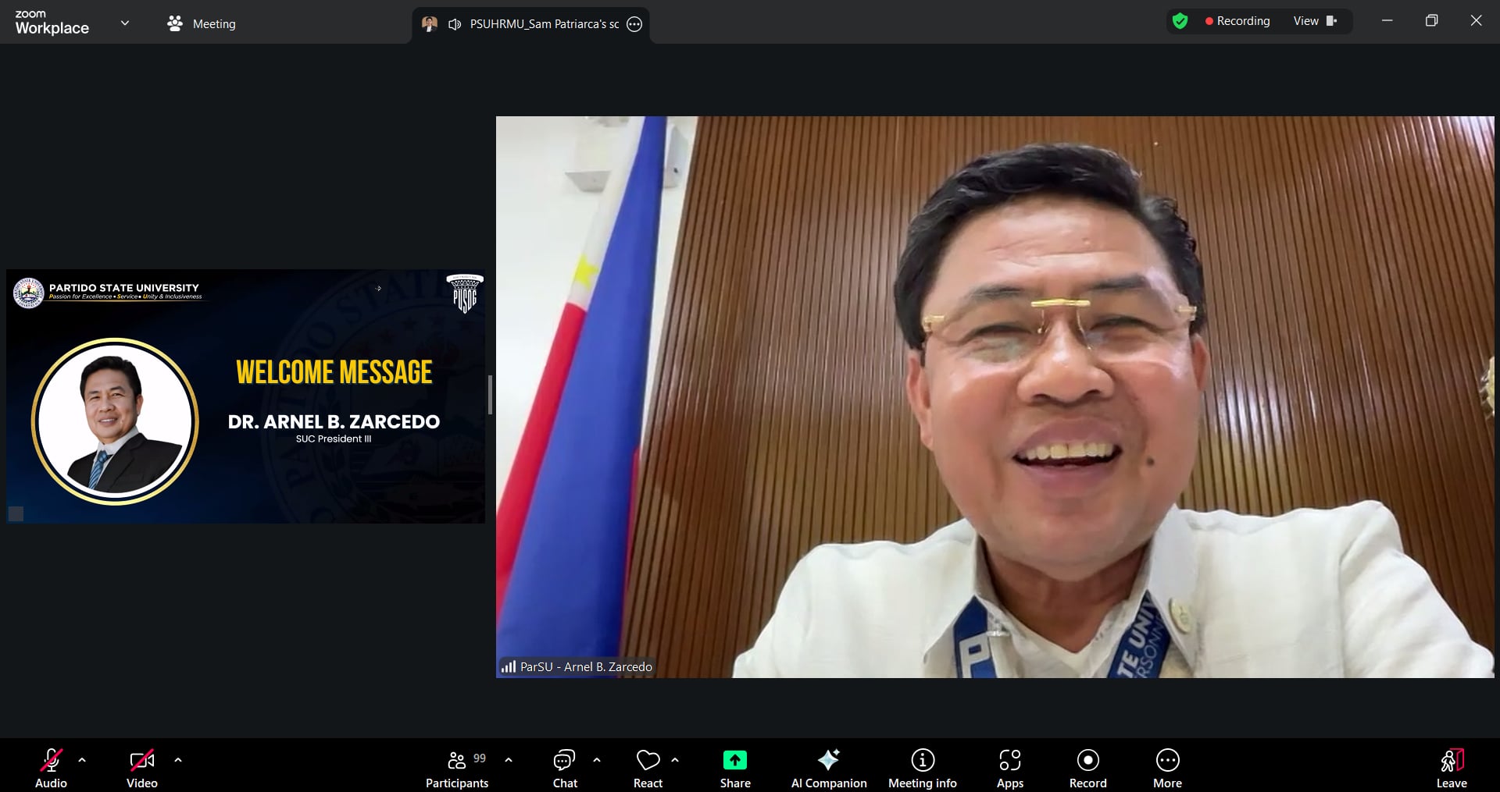Click the green Share screen icon
Screen dimensions: 1500x792
point(734,760)
